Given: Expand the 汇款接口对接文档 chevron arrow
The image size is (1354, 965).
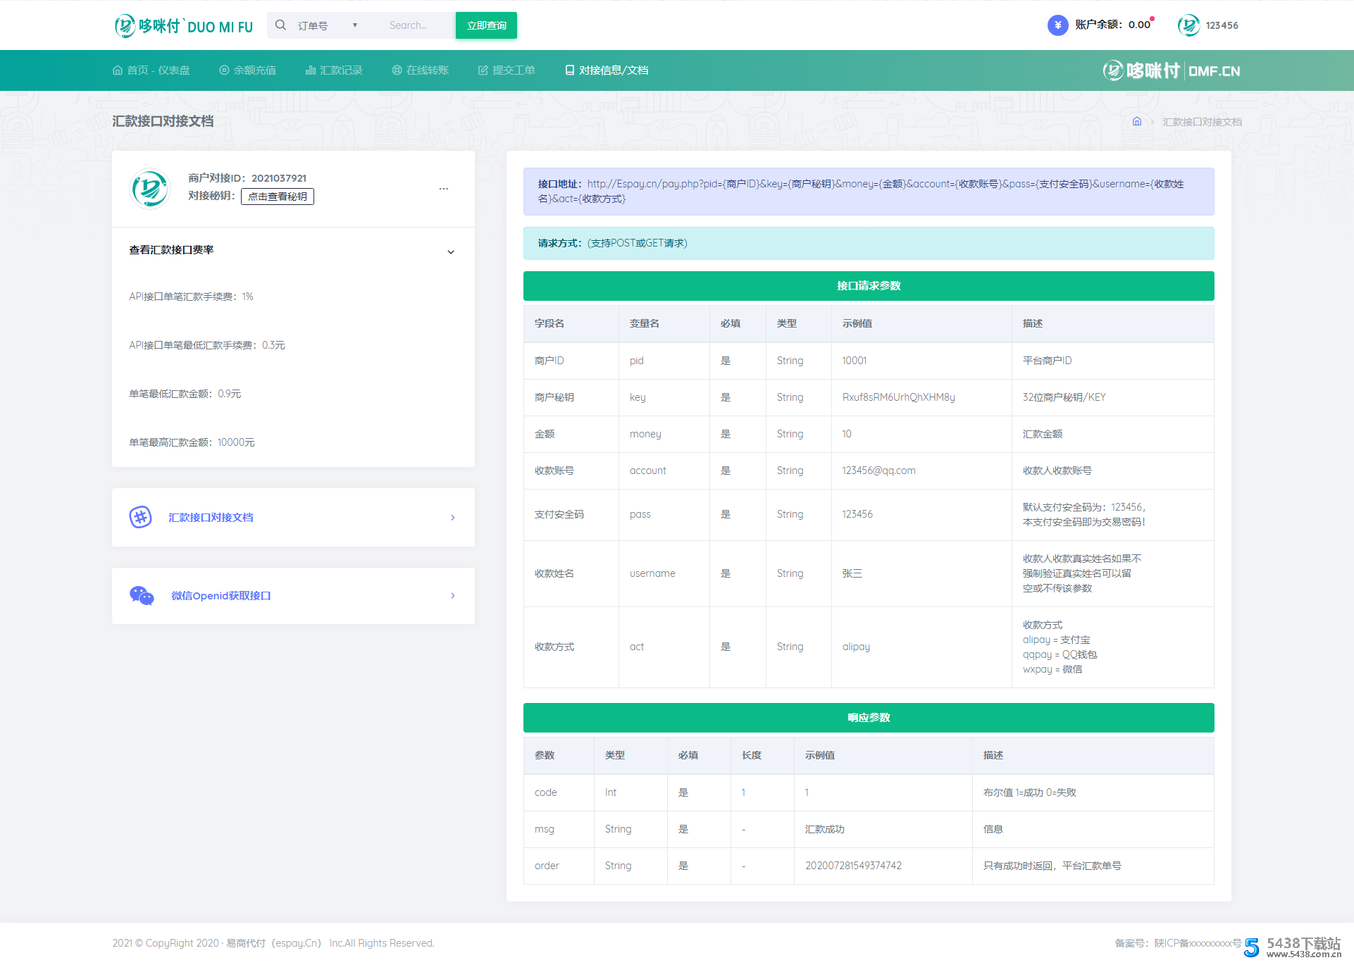Looking at the screenshot, I should pos(452,518).
